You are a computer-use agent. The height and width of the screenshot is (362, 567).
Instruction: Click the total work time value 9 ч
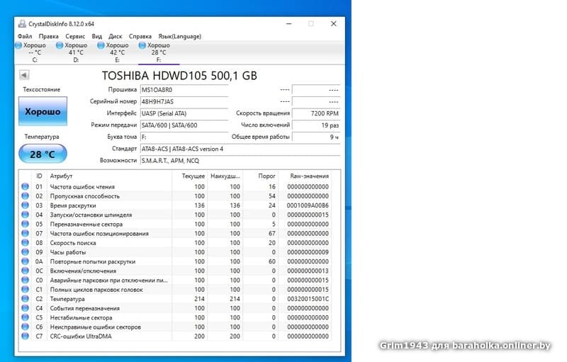pyautogui.click(x=316, y=137)
